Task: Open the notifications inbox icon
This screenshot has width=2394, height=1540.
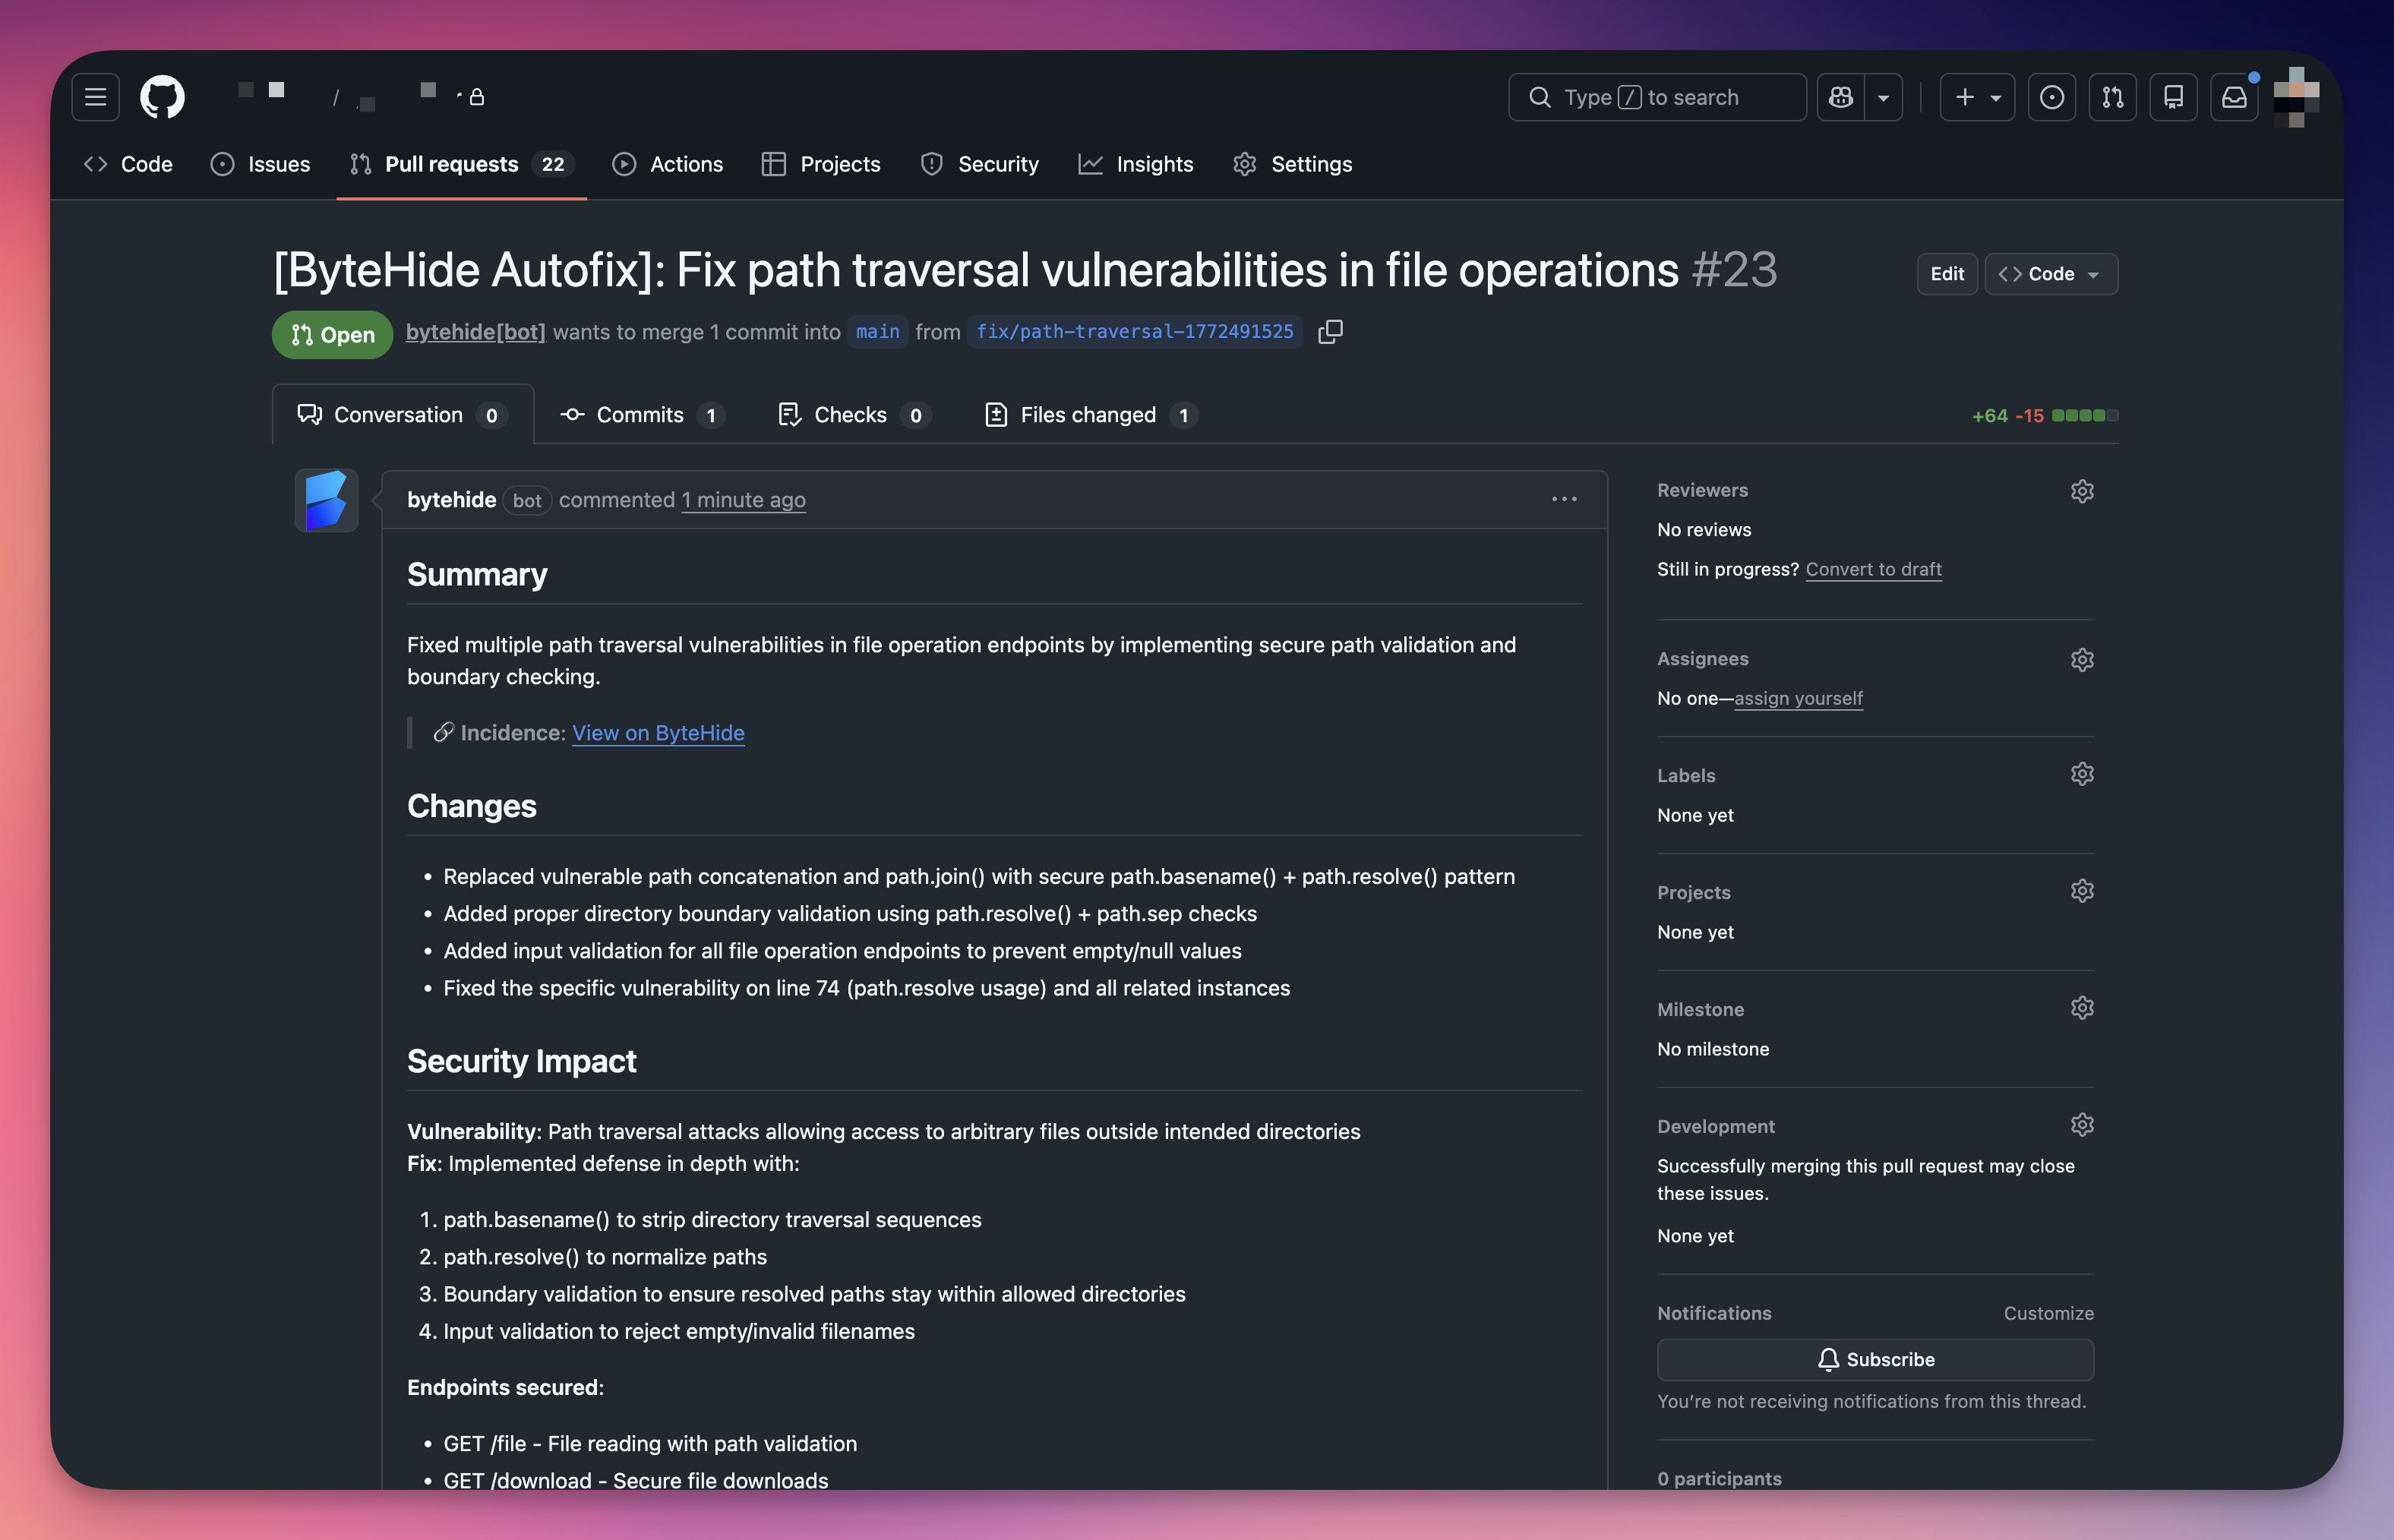Action: (x=2234, y=97)
